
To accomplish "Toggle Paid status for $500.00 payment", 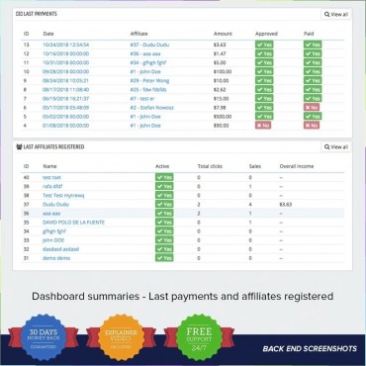I will pyautogui.click(x=313, y=117).
